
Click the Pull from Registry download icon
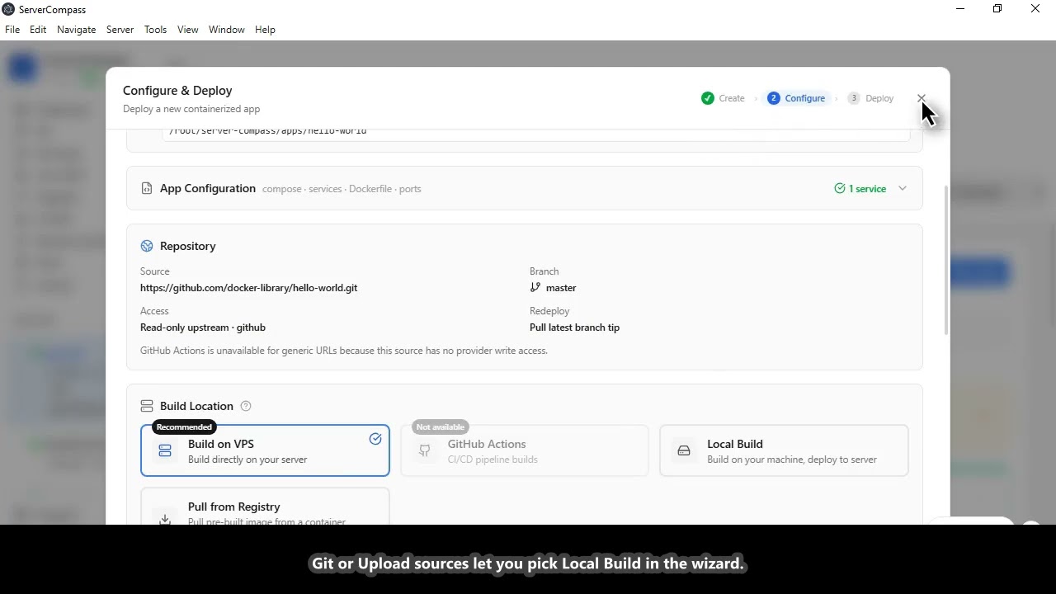coord(165,518)
